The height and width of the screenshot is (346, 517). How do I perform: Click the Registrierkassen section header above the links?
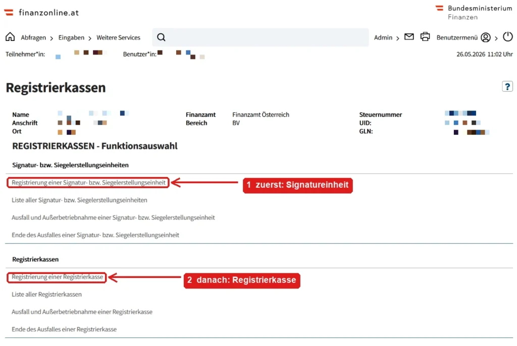click(x=35, y=259)
